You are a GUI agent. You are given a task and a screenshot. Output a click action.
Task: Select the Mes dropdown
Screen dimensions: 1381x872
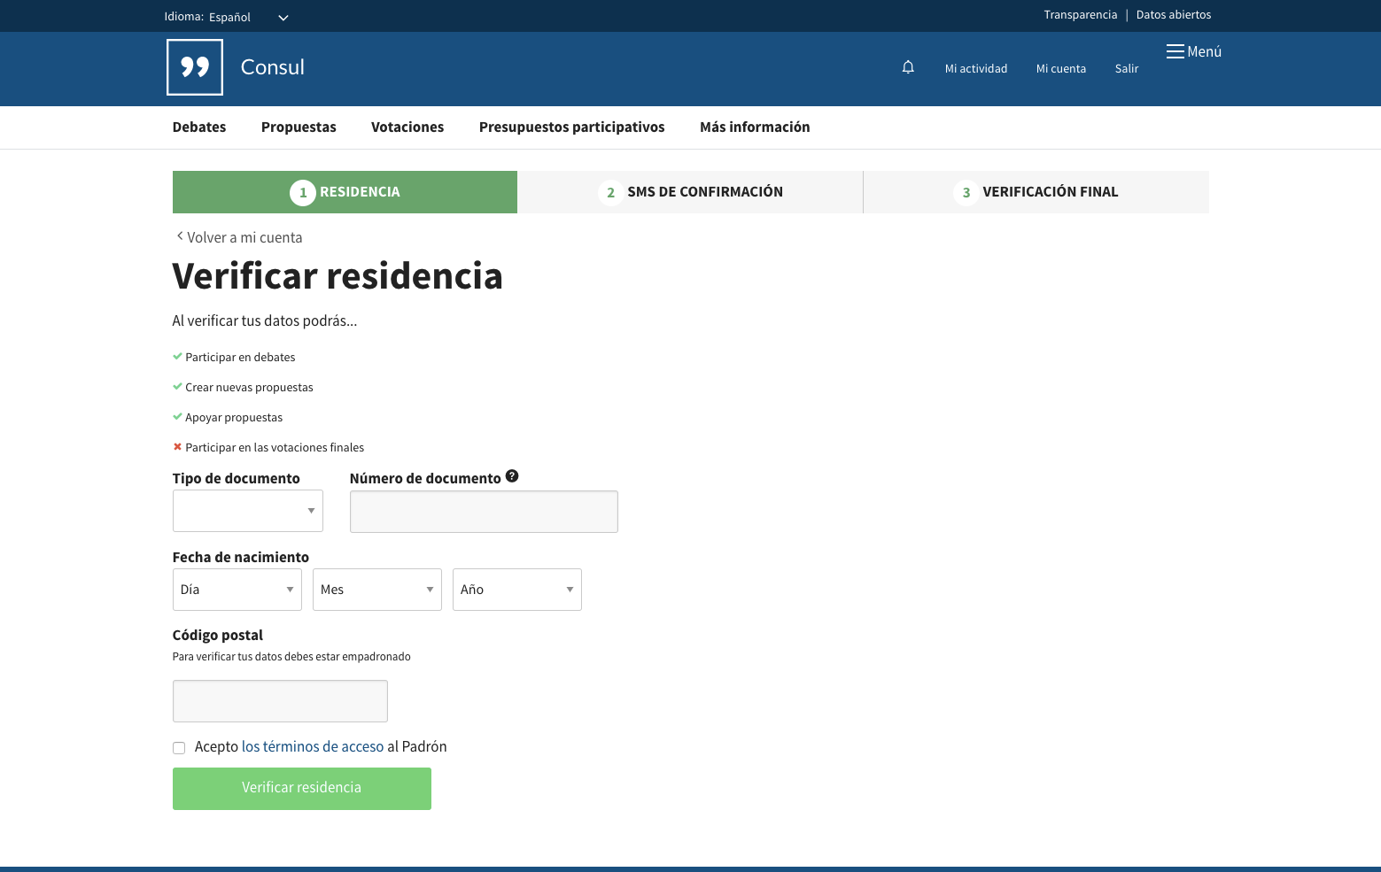pyautogui.click(x=377, y=590)
